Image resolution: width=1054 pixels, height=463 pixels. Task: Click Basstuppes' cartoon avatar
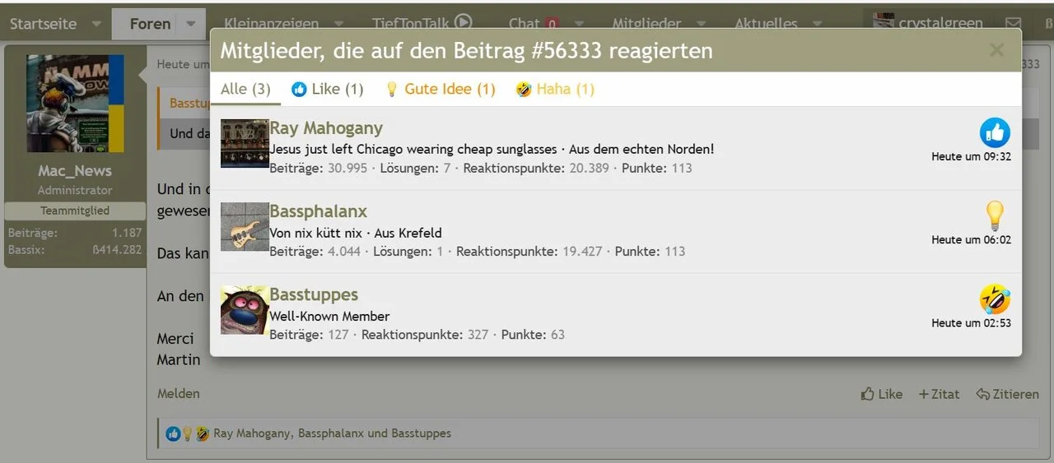pos(245,309)
